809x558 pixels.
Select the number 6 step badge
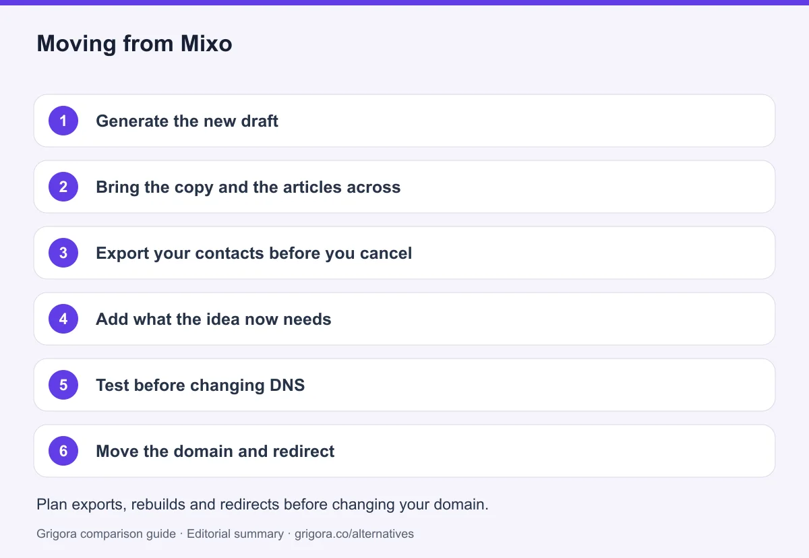click(x=63, y=451)
